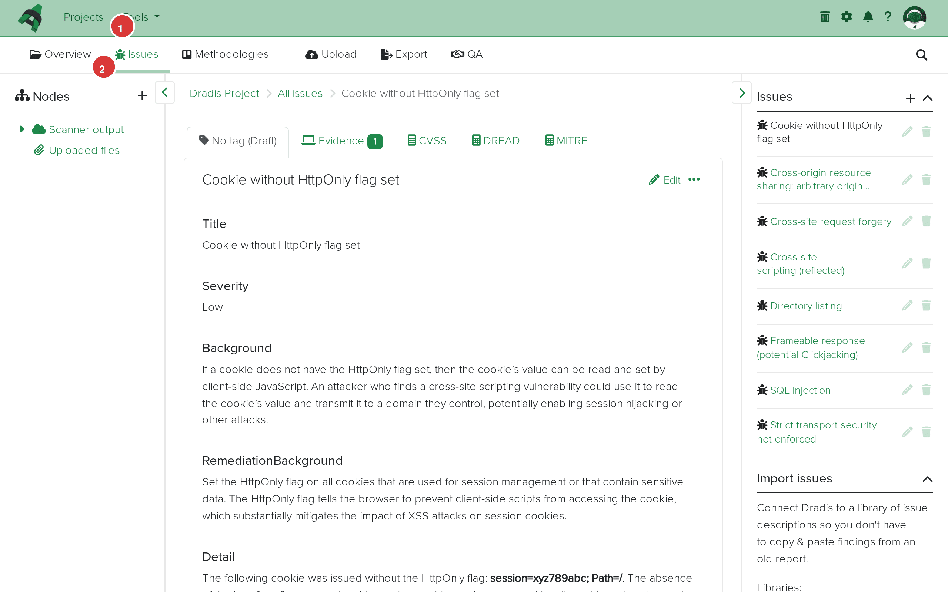This screenshot has height=592, width=948.
Task: Edit SQL injection issue with pencil icon
Action: [x=907, y=390]
